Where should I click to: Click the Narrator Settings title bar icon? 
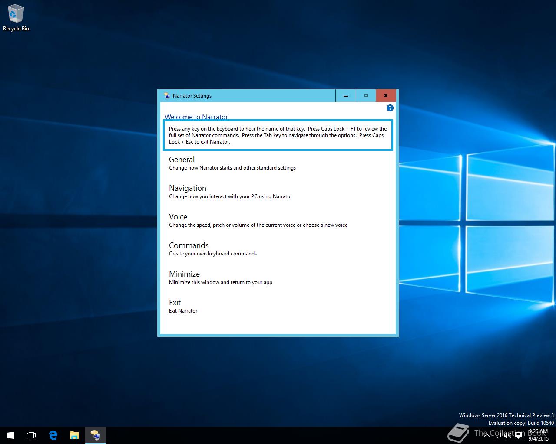coord(167,96)
